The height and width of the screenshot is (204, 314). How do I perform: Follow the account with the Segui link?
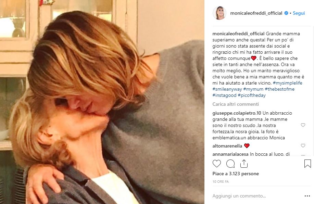pyautogui.click(x=299, y=13)
